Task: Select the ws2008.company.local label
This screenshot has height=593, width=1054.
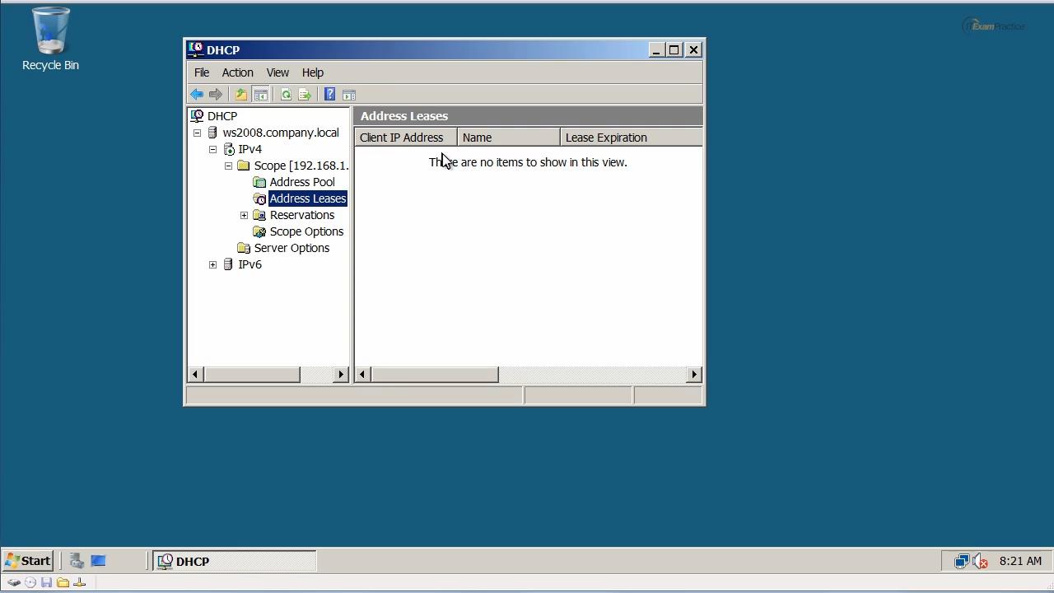Action: click(x=281, y=133)
